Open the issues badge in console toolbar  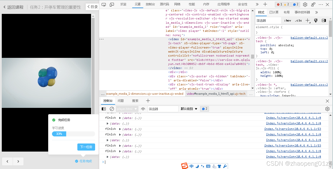tap(204, 109)
